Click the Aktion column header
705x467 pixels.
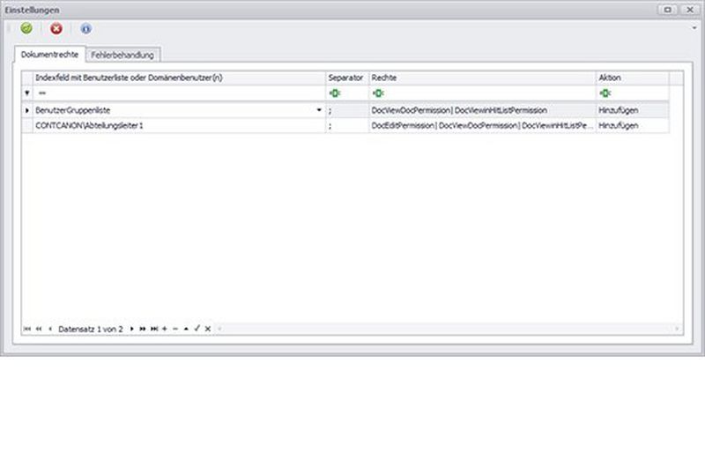point(631,78)
